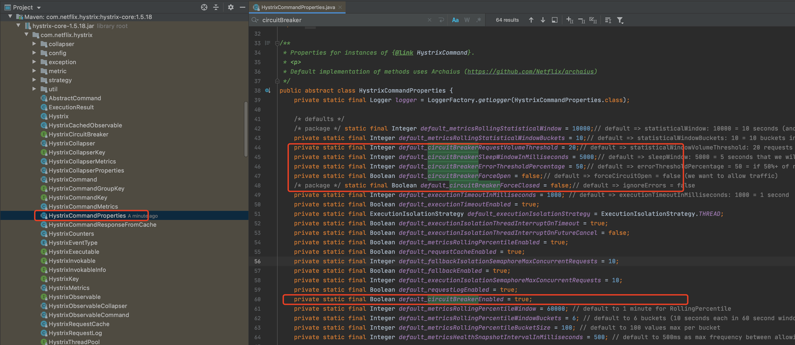Click add selection for next occurrence icon
The width and height of the screenshot is (795, 345).
pyautogui.click(x=570, y=20)
